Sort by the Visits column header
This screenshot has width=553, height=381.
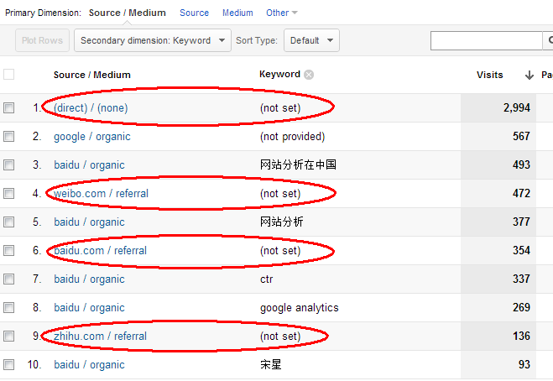point(489,75)
